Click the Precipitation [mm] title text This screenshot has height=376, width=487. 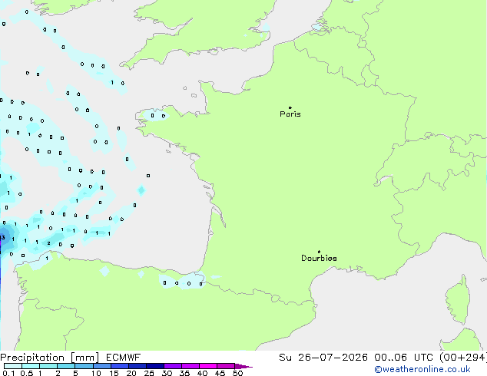click(50, 358)
